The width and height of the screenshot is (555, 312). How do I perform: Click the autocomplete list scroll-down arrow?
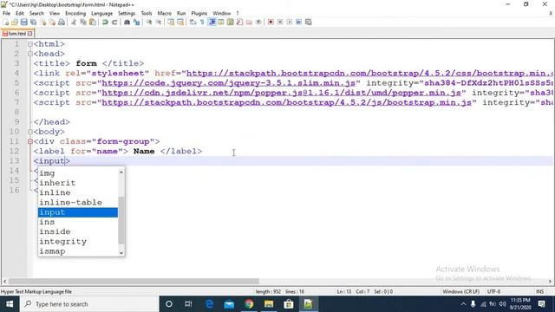(121, 252)
